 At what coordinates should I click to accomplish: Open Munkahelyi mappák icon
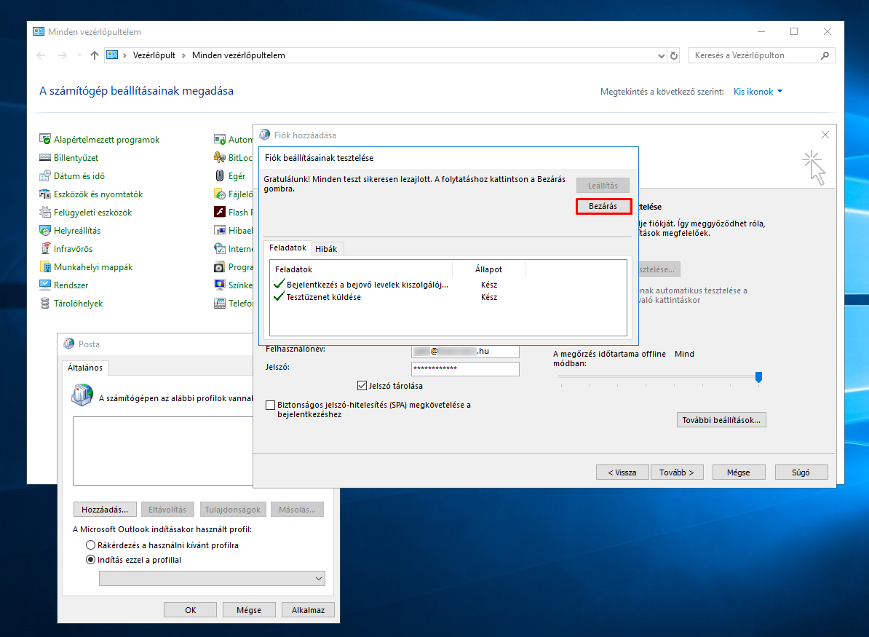click(45, 267)
